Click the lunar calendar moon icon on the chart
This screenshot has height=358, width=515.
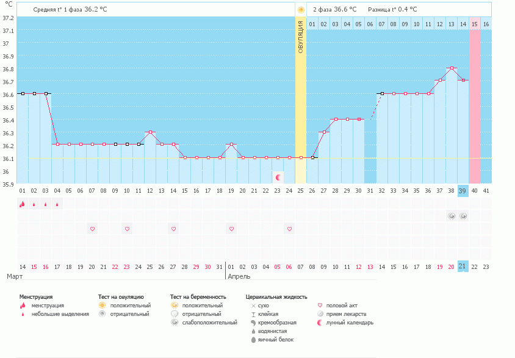pos(278,176)
